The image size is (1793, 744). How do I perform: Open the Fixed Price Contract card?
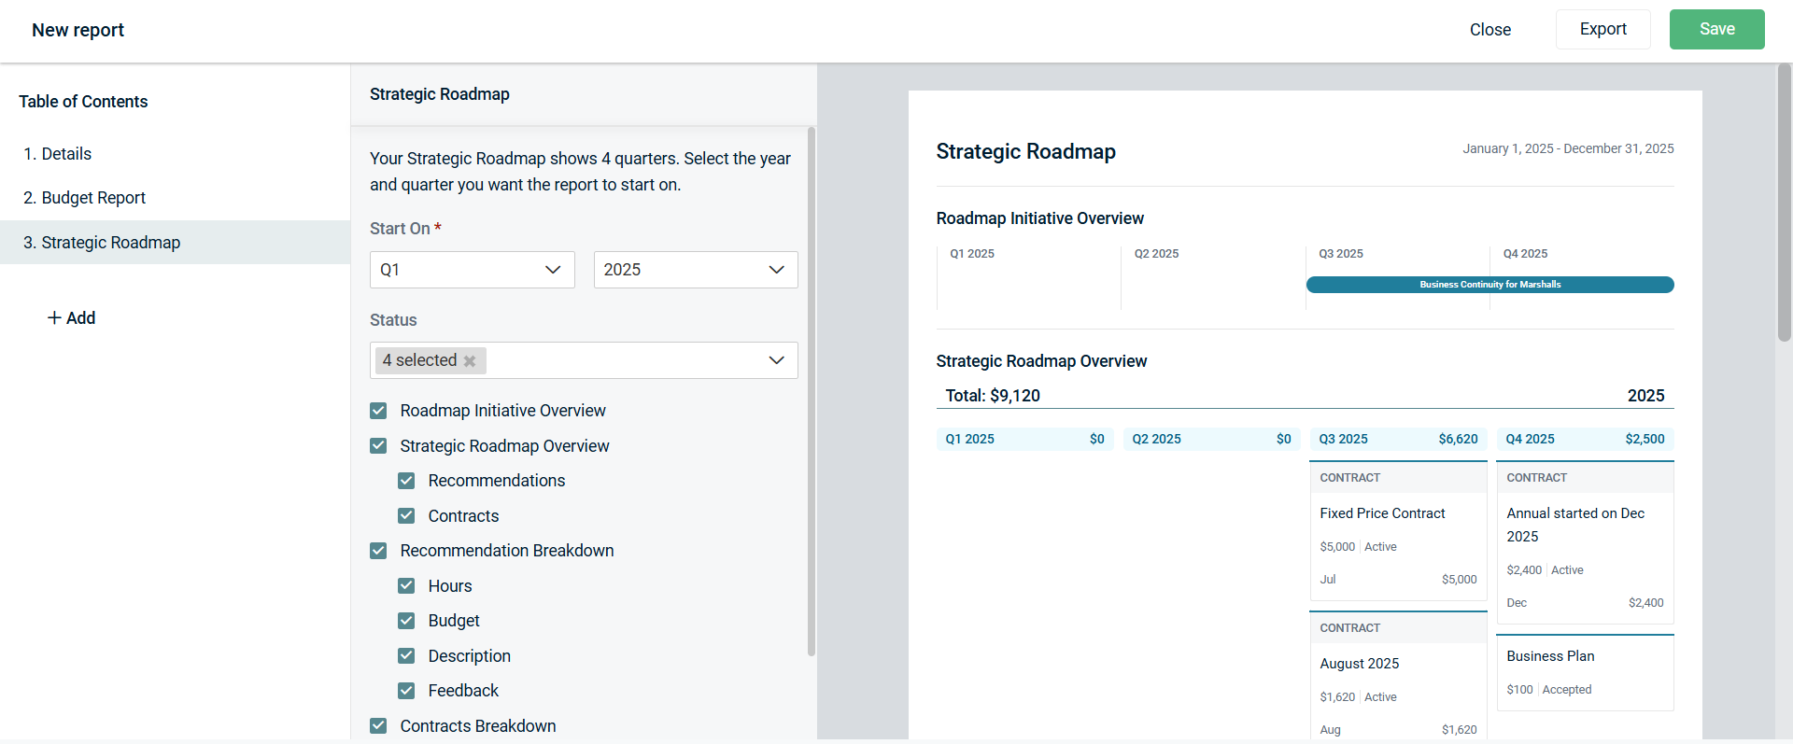tap(1382, 513)
